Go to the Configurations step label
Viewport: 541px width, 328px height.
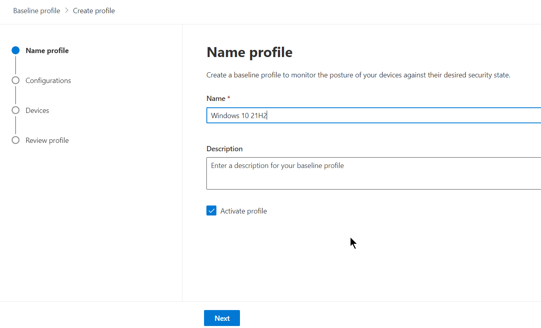click(x=48, y=81)
